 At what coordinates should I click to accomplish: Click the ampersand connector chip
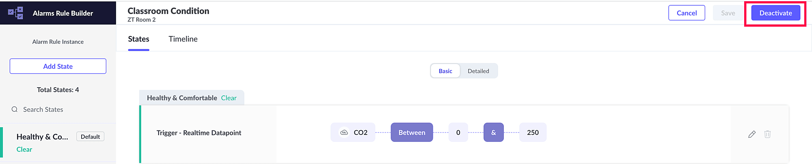click(x=493, y=132)
